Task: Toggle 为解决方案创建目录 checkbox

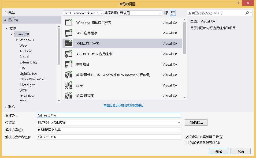Action: coord(187,137)
